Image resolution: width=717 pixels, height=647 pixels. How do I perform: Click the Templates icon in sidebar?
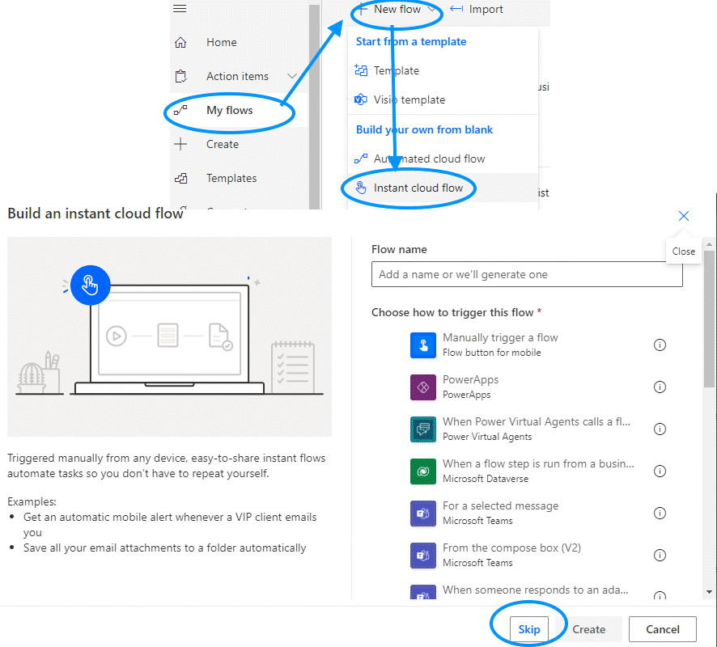[180, 178]
